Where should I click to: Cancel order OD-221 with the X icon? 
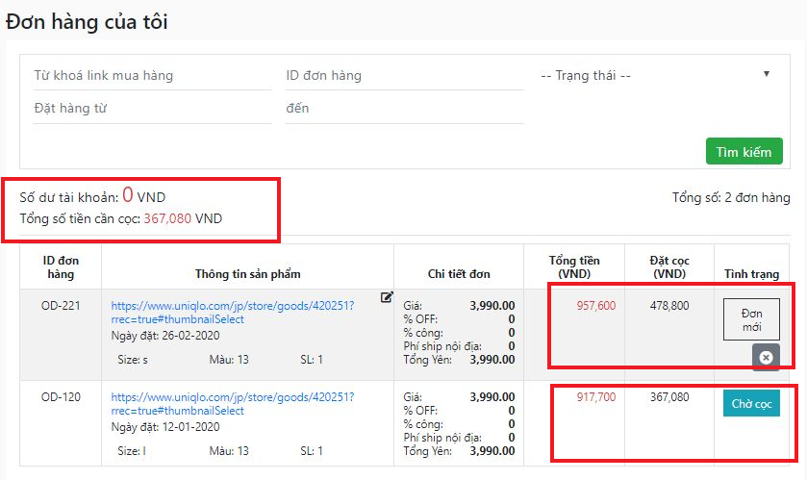tap(766, 357)
